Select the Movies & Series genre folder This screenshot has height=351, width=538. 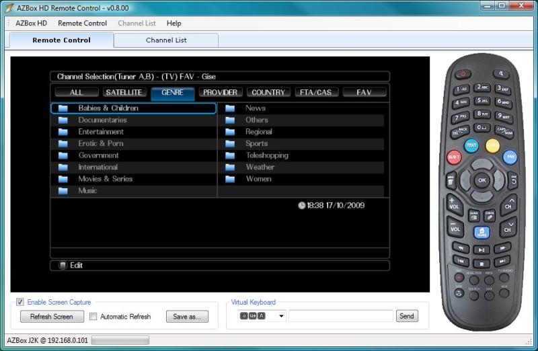[133, 179]
